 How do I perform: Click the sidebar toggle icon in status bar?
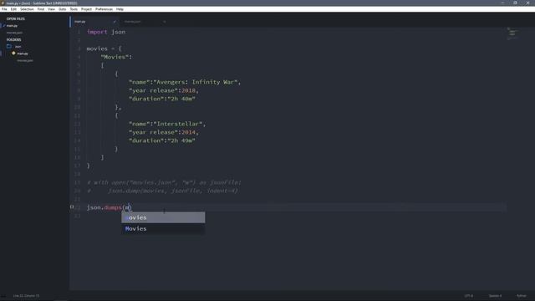(3, 296)
